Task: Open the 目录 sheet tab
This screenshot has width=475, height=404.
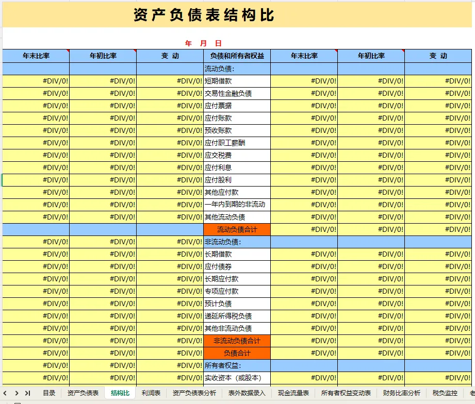Action: click(x=49, y=393)
